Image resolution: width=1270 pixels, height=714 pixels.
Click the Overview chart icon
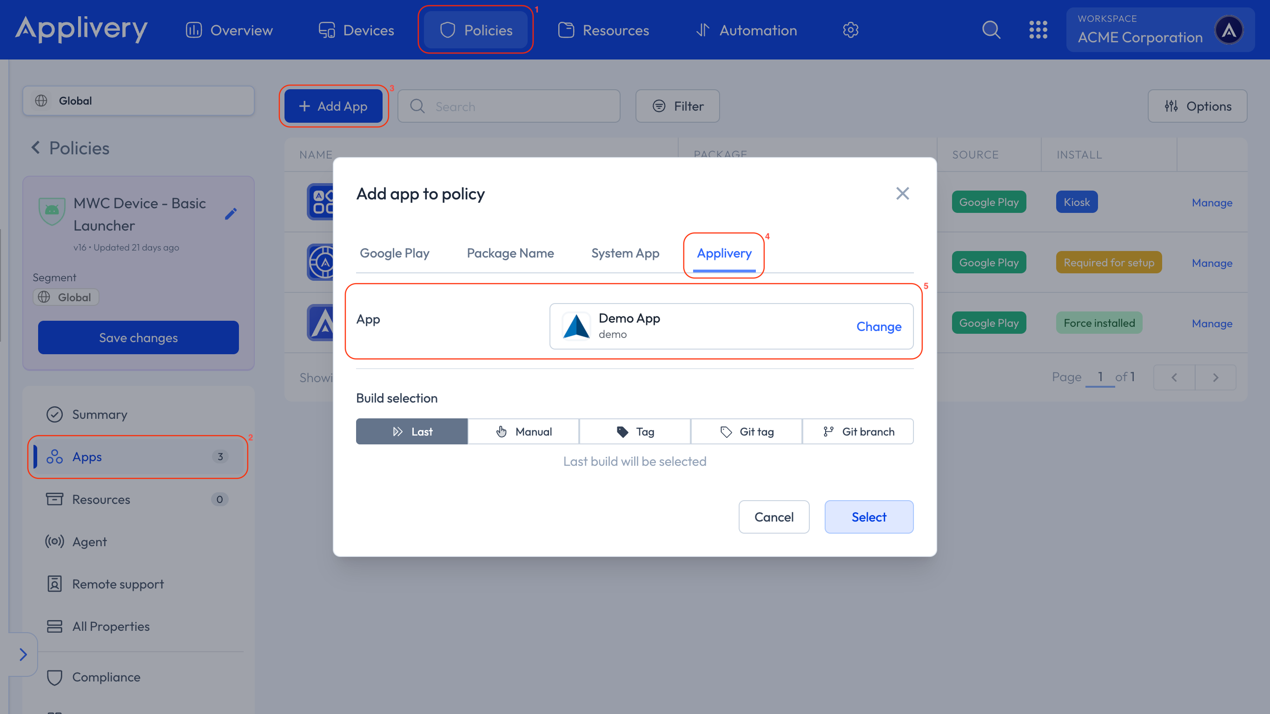coord(194,30)
